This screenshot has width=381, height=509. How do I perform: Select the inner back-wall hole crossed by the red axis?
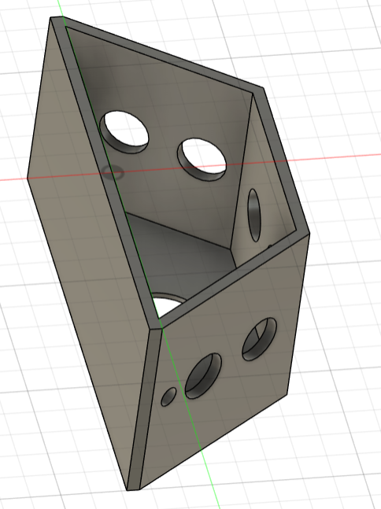(202, 160)
